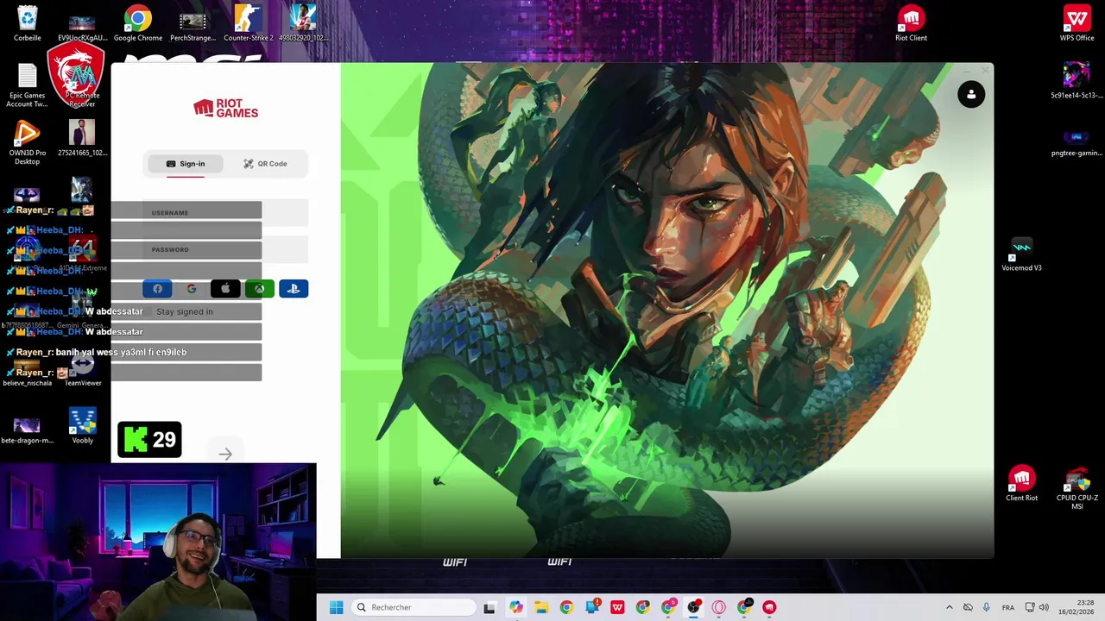Select the Corbeille recycle bin icon
This screenshot has height=621, width=1105.
coord(27,23)
